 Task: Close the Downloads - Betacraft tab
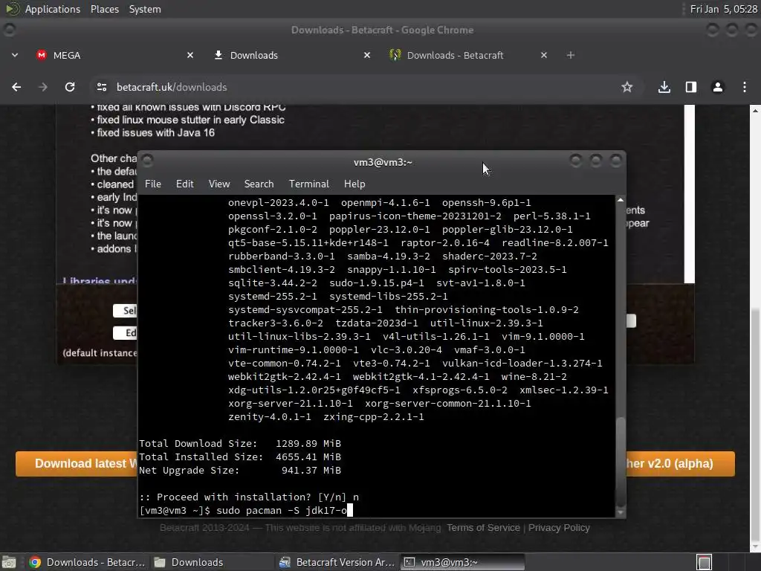[544, 55]
